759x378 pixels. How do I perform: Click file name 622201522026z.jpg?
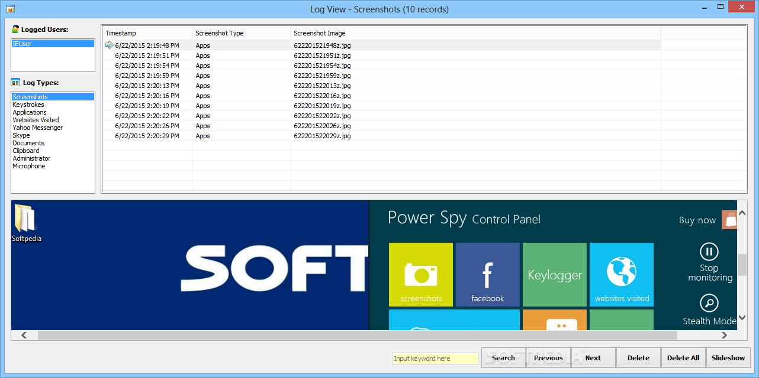[322, 126]
